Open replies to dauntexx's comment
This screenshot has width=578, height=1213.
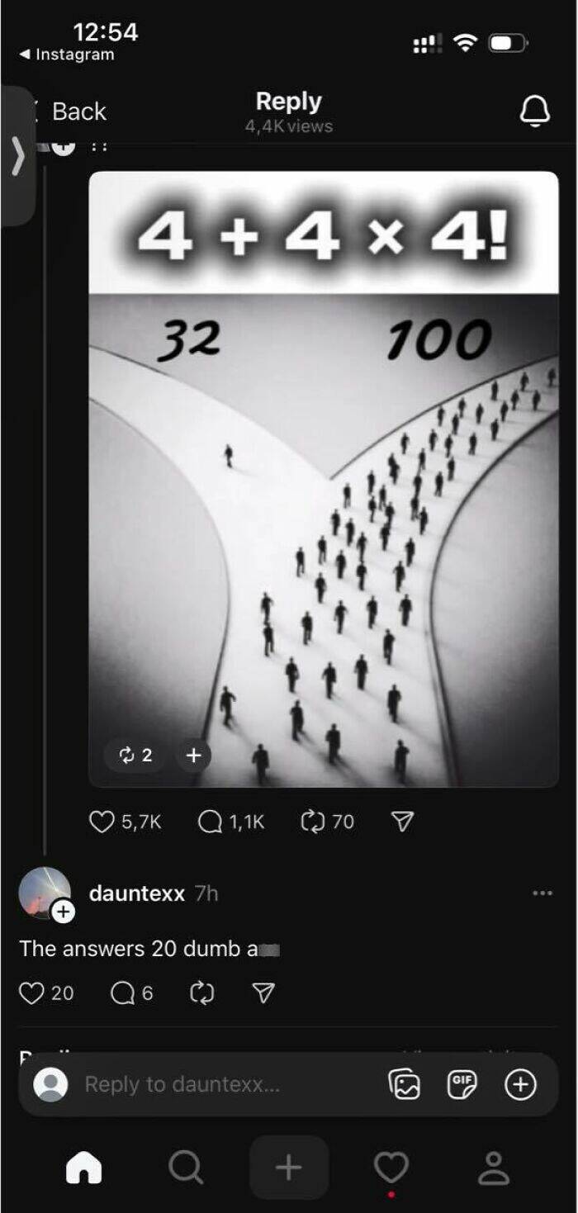tap(121, 993)
